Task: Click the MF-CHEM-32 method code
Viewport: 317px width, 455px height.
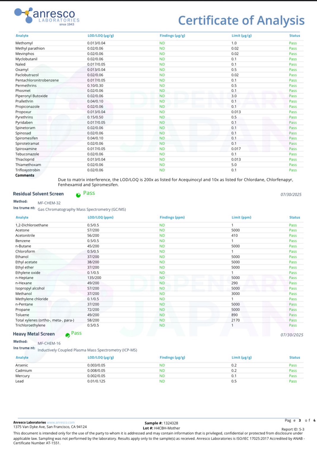Action: (x=49, y=203)
